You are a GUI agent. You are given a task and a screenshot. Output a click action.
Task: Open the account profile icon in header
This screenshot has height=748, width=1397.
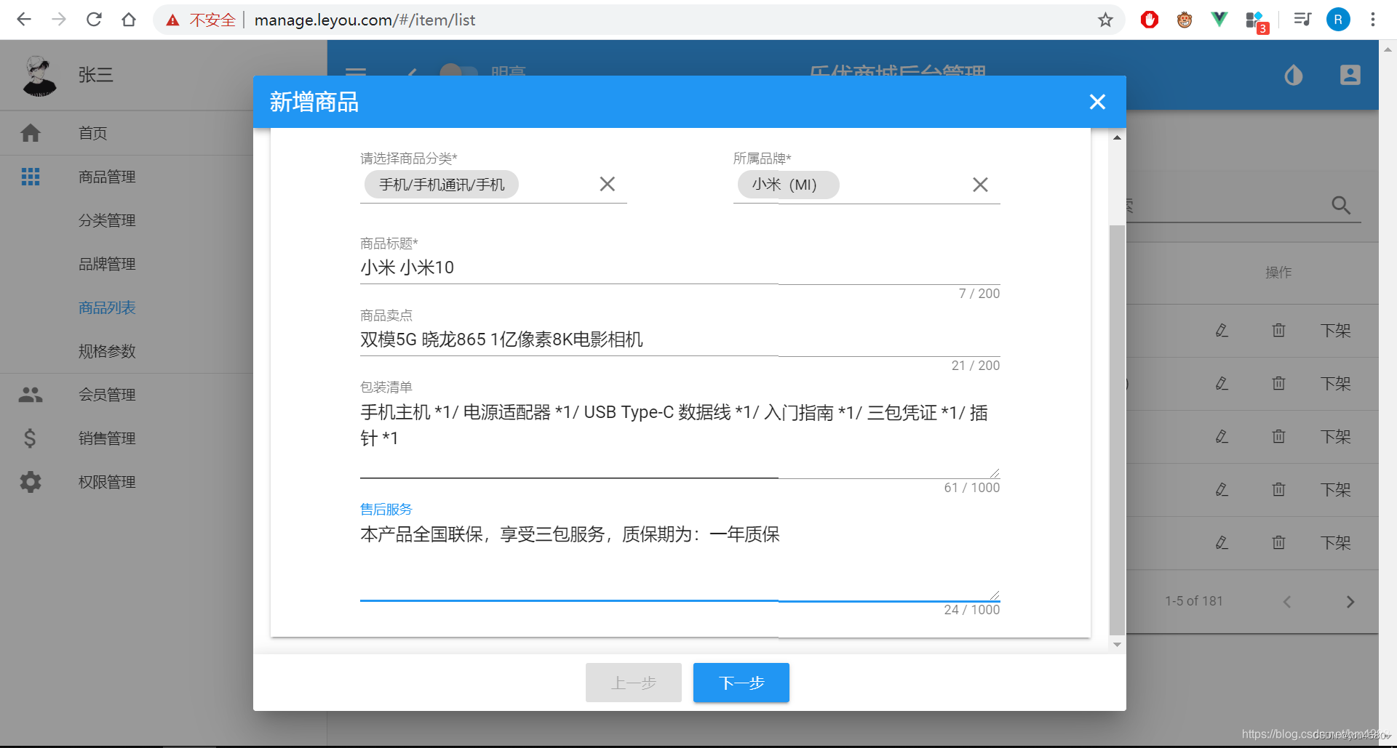[x=1350, y=75]
